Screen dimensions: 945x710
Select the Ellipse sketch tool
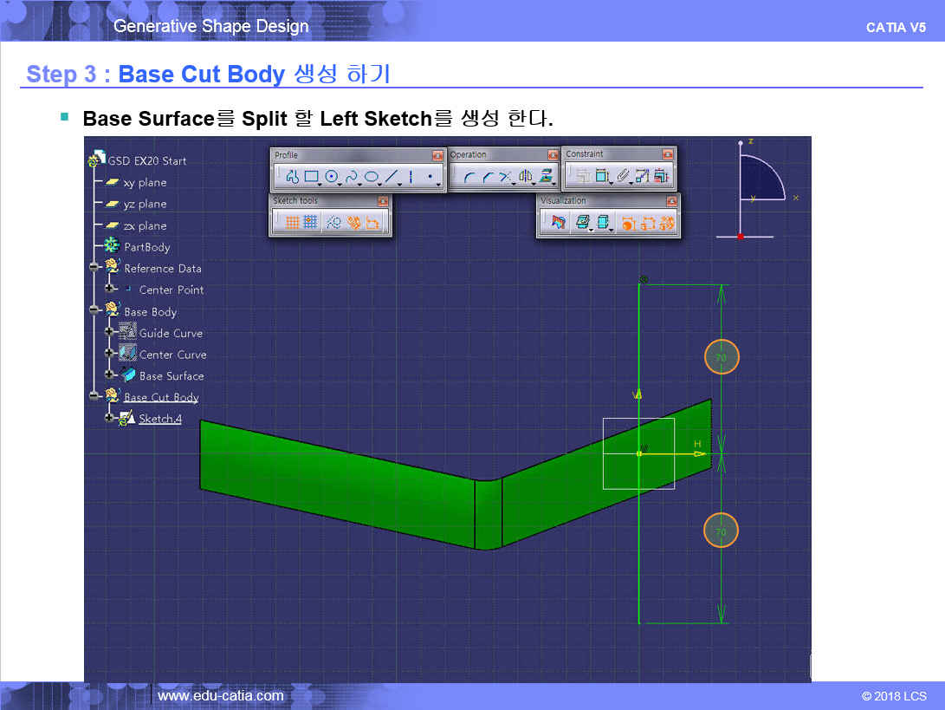[372, 177]
